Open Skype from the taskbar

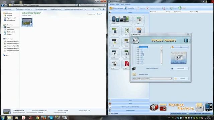(51, 118)
